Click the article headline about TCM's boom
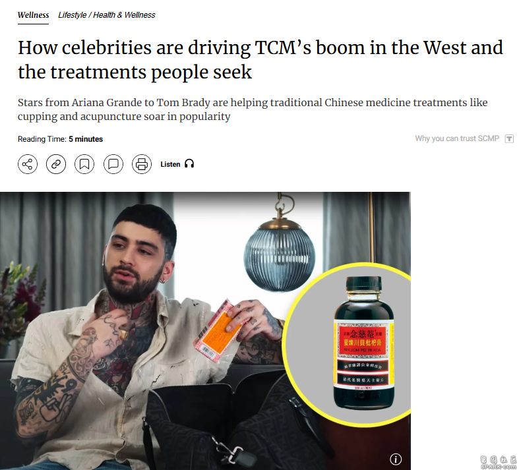 [260, 60]
